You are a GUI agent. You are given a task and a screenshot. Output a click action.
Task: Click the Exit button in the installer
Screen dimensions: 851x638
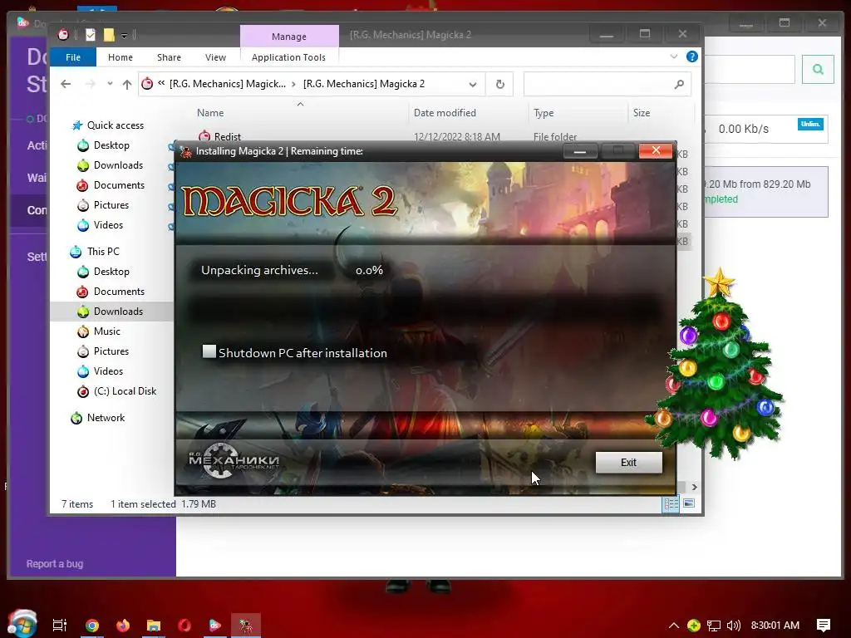click(x=628, y=462)
